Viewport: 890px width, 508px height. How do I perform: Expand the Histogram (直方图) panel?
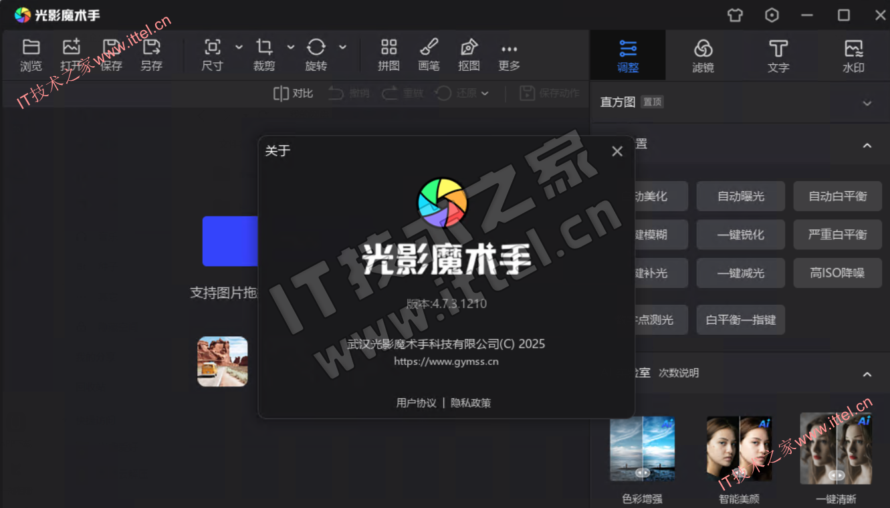pyautogui.click(x=867, y=103)
